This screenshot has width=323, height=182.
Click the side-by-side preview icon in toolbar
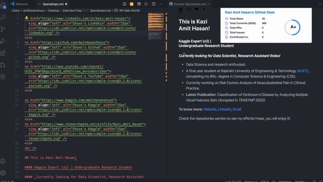point(139,4)
